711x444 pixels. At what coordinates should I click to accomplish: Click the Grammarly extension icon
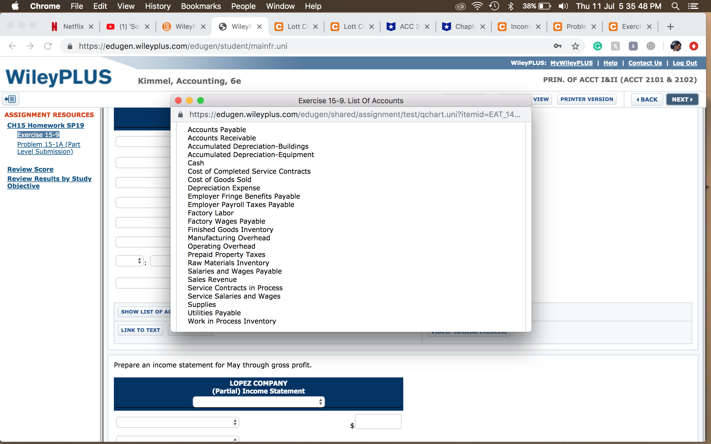(597, 46)
